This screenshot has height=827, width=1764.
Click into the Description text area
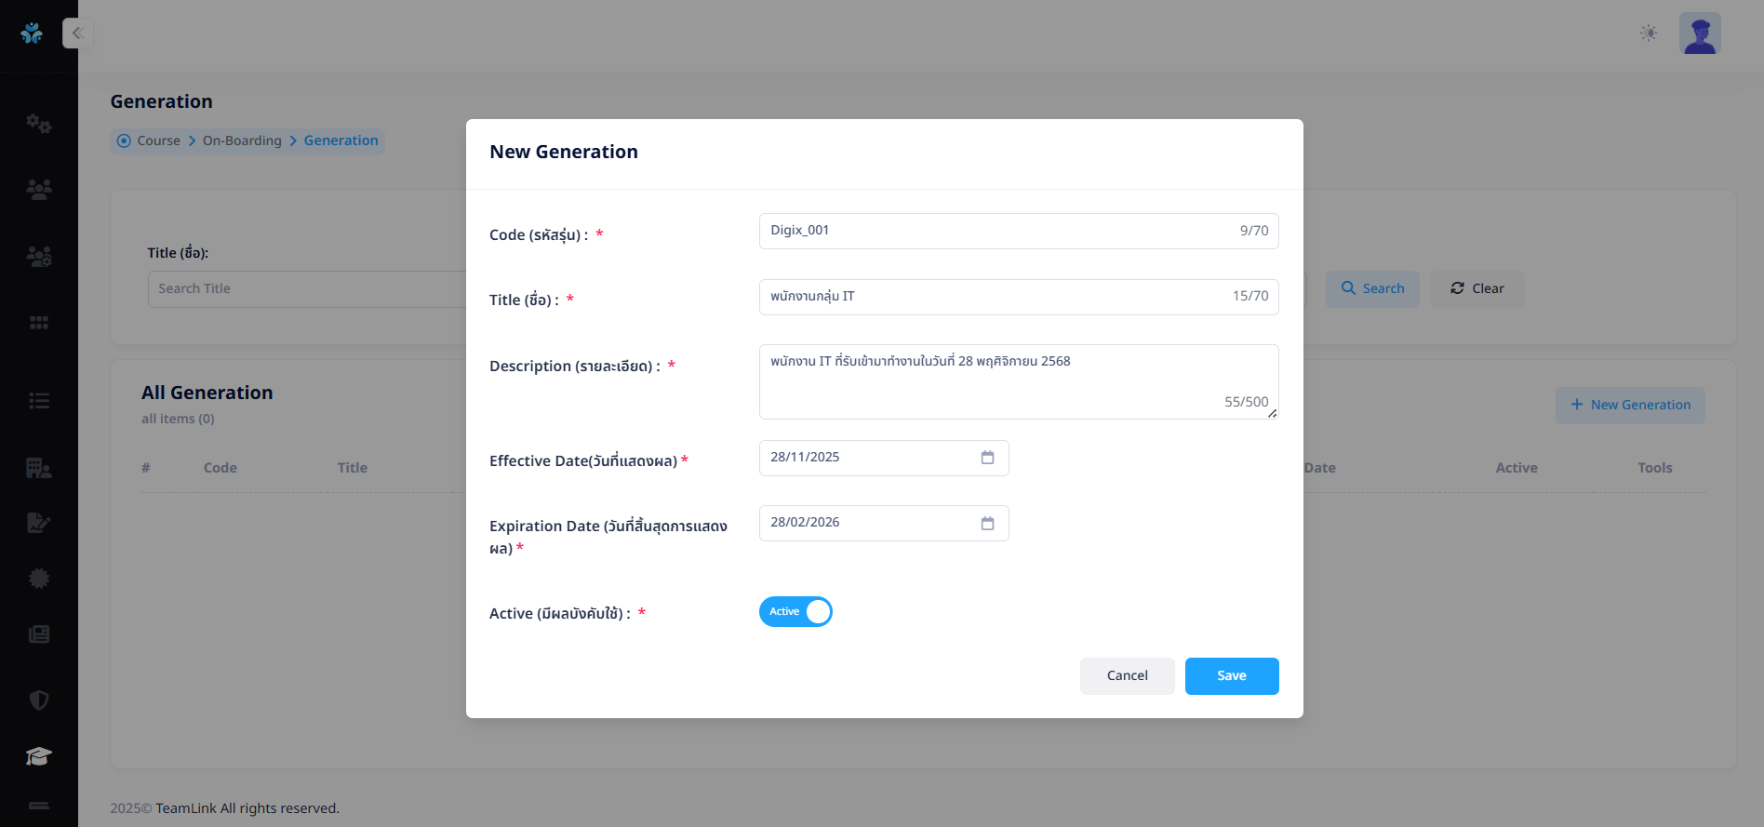coord(996,381)
